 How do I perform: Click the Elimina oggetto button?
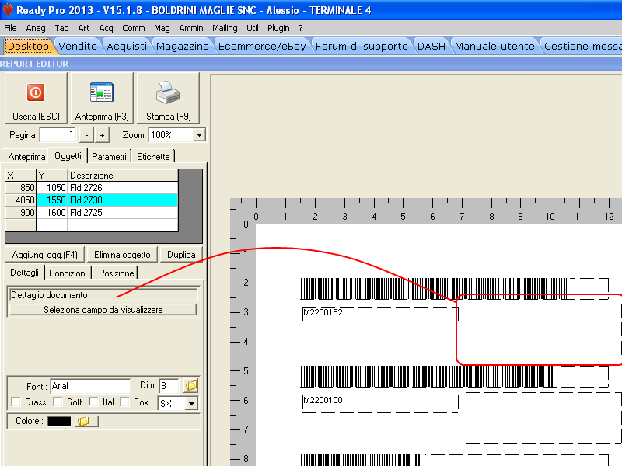point(122,255)
